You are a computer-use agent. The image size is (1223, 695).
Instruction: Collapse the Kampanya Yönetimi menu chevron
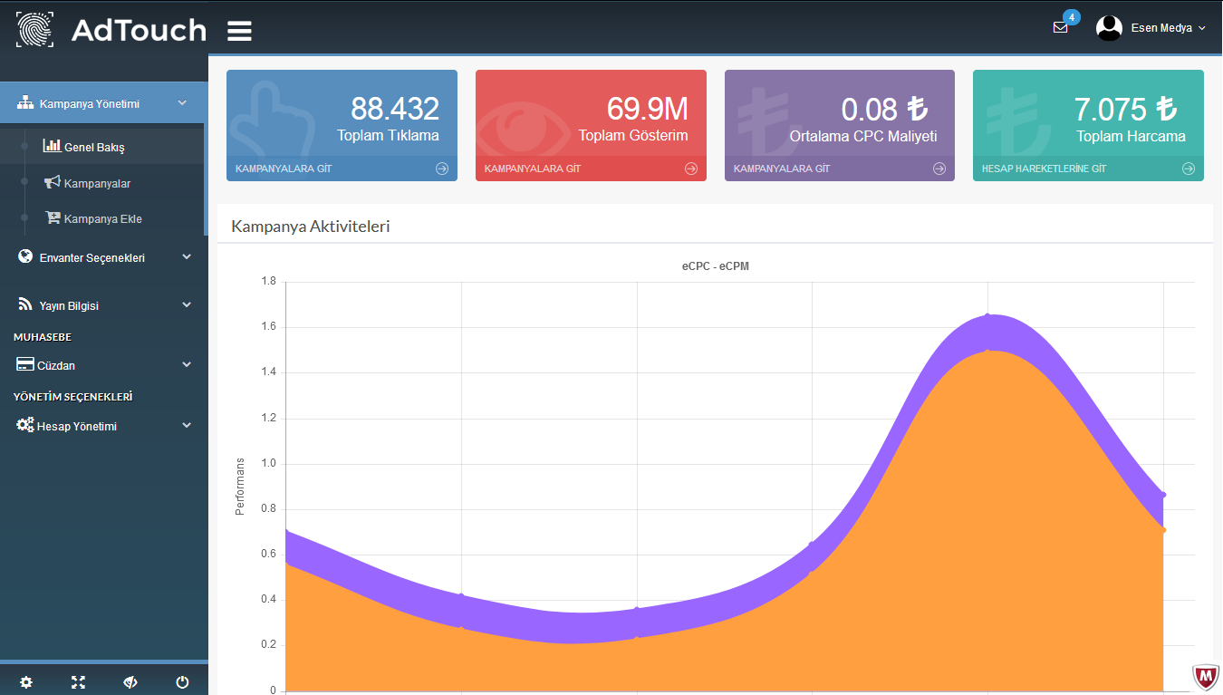pos(182,103)
